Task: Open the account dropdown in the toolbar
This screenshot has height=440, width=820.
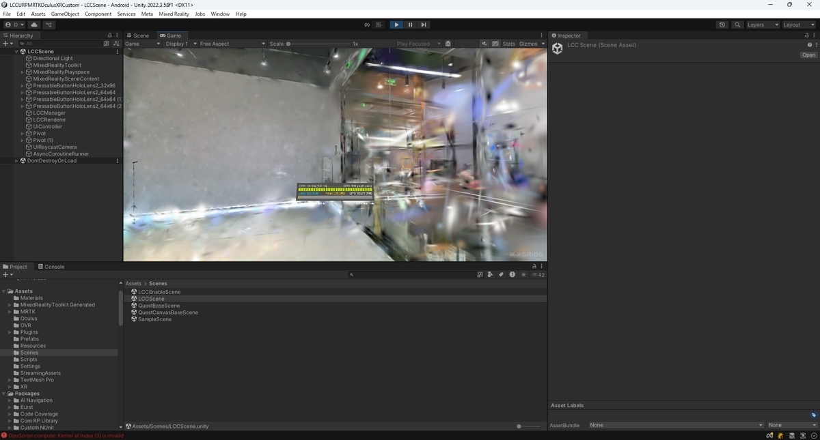Action: point(14,25)
